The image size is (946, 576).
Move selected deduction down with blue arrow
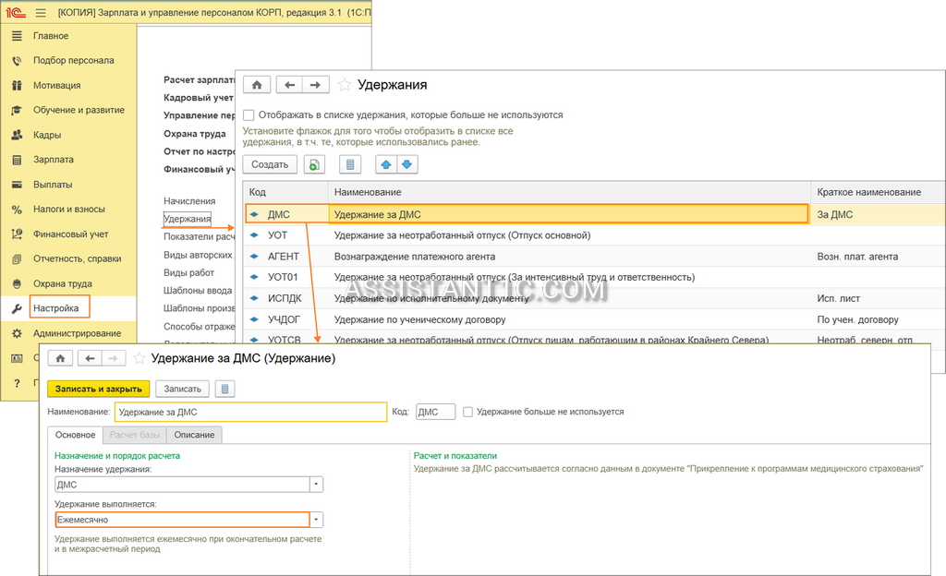coord(407,164)
